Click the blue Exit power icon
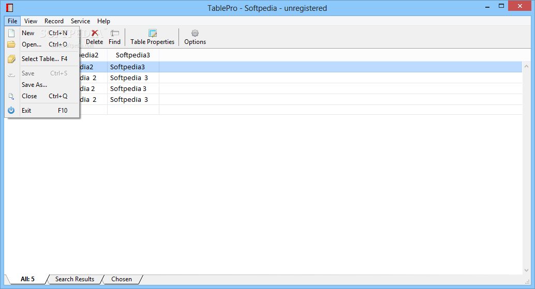Viewport: 535px width, 289px height. tap(11, 110)
